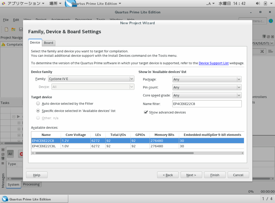Click the Tasks play arrow icon

pyautogui.click(x=19, y=116)
